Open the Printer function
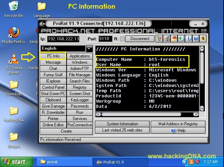The height and width of the screenshot is (167, 224). [x=53, y=119]
